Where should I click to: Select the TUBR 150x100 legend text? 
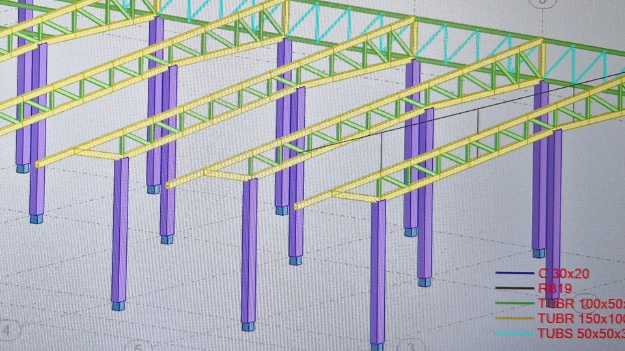click(579, 318)
